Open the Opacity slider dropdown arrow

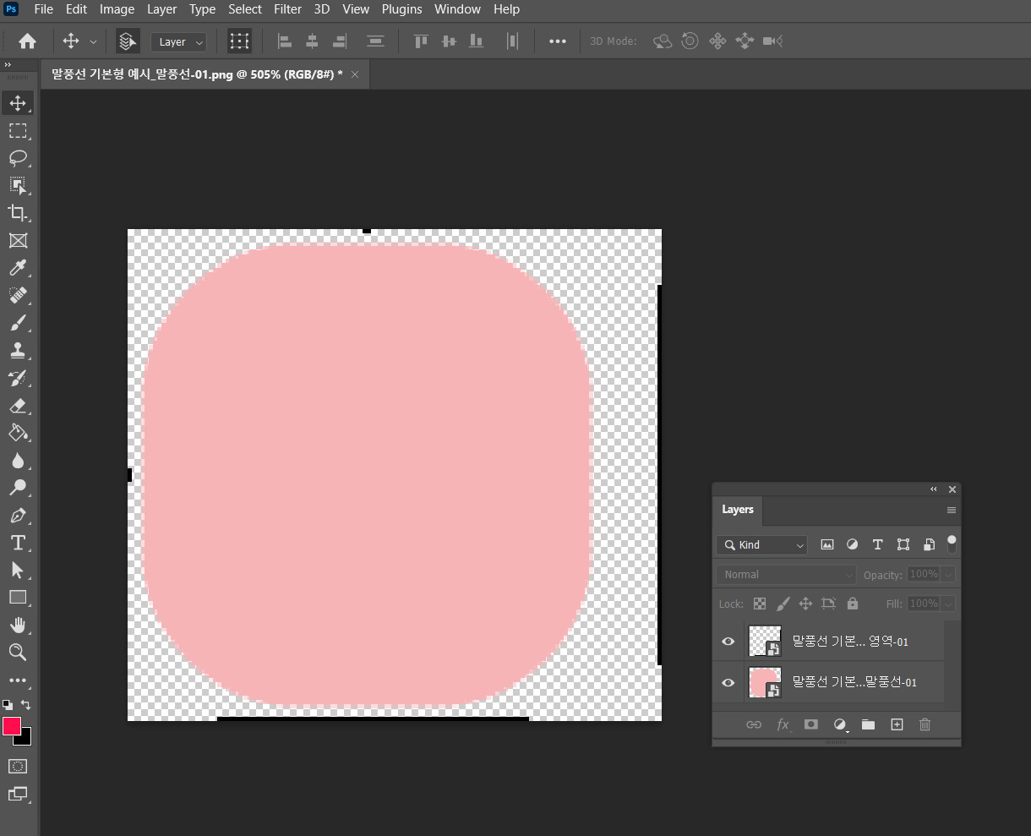tap(948, 575)
